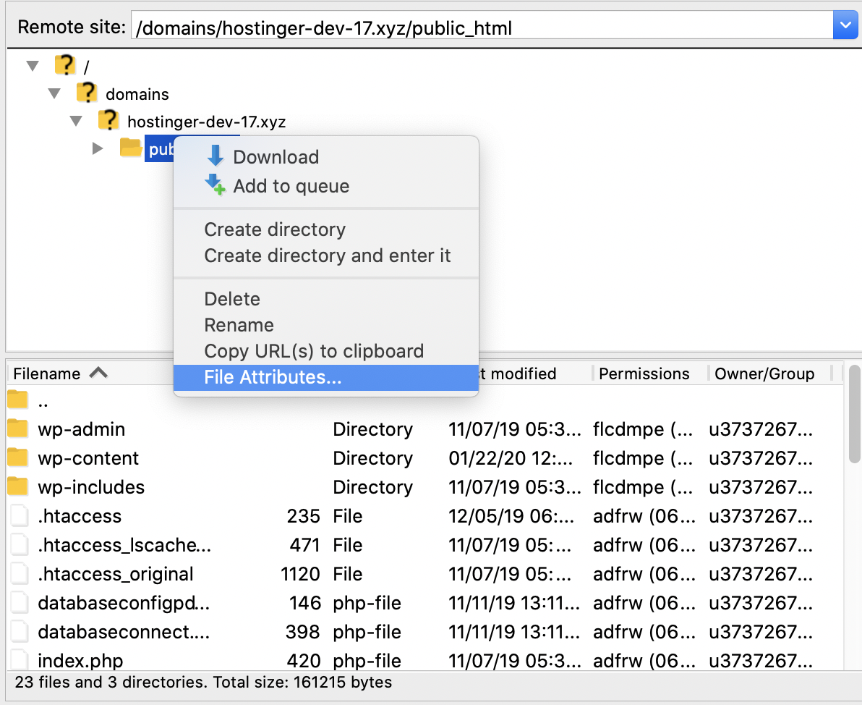
Task: Click the wp-content folder icon
Action: pyautogui.click(x=18, y=458)
